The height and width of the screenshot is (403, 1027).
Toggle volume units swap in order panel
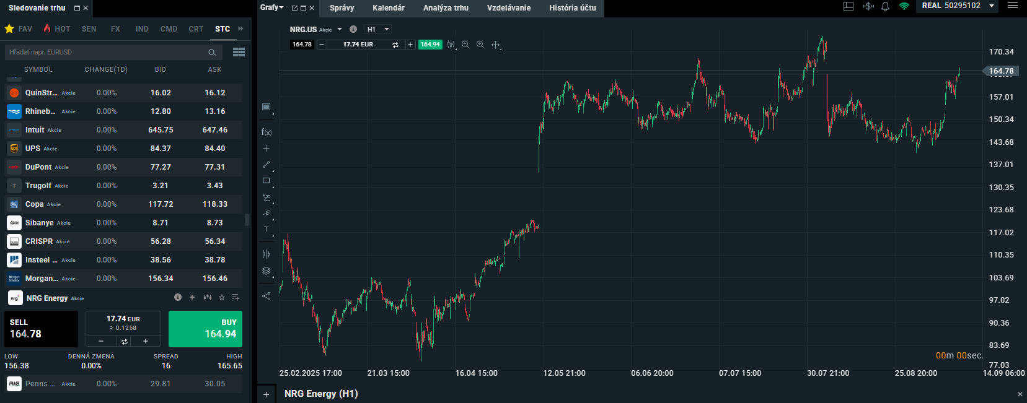[124, 341]
